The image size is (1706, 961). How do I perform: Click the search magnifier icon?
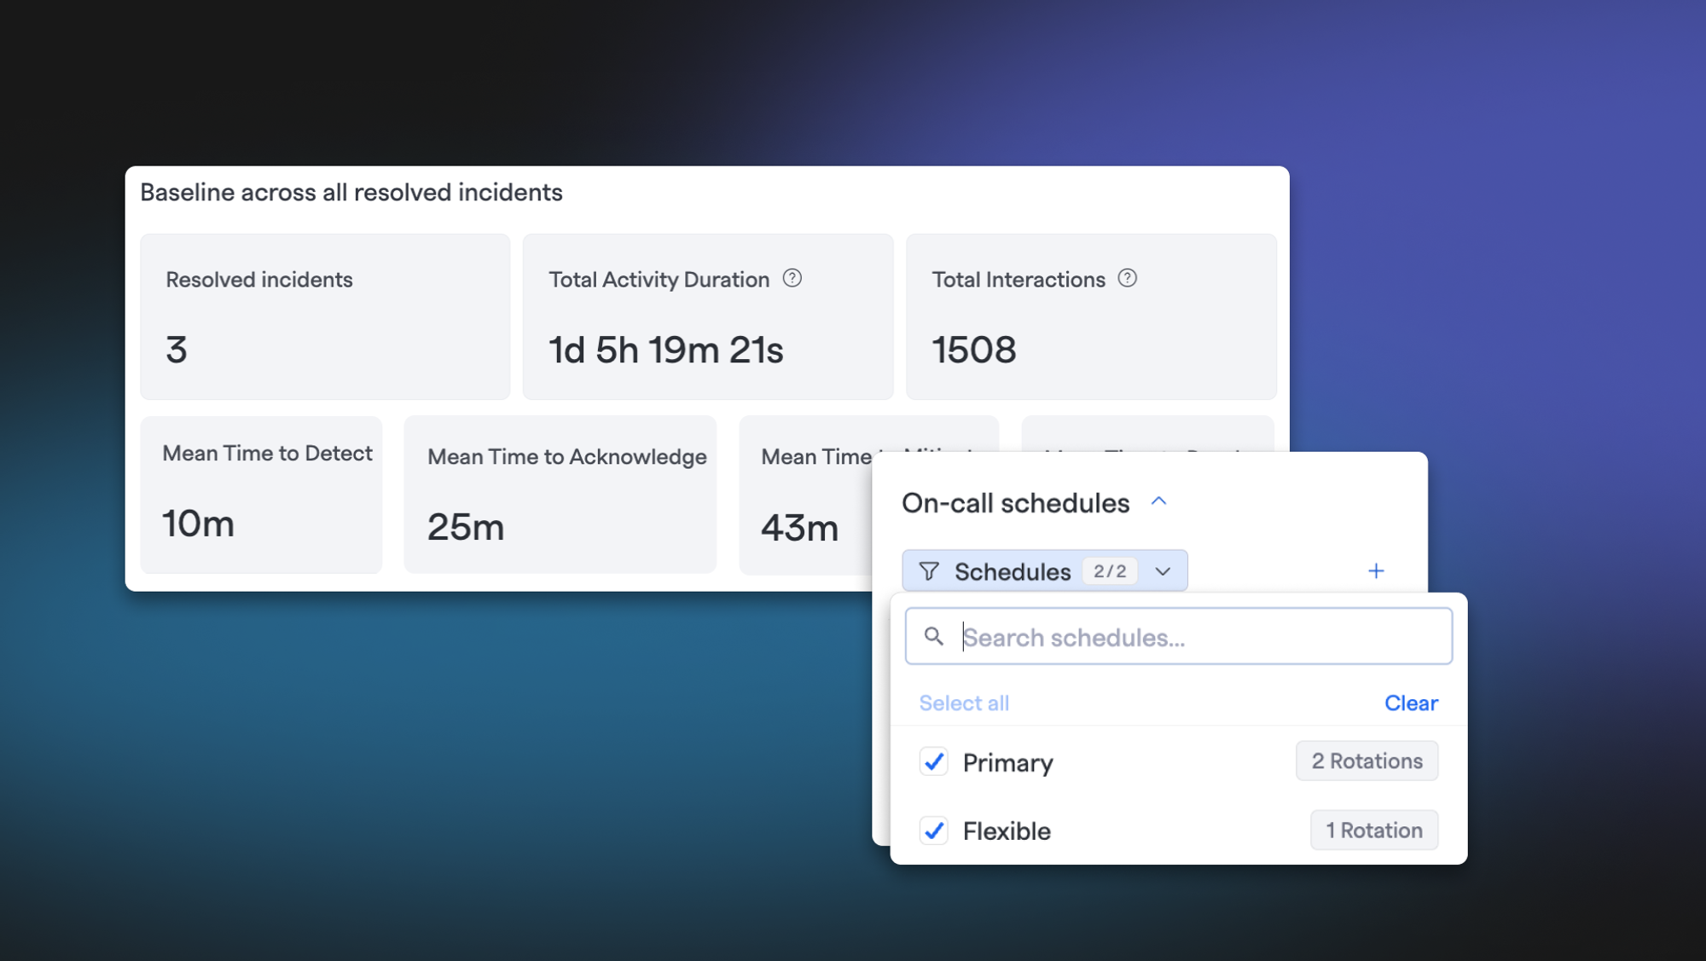click(934, 636)
